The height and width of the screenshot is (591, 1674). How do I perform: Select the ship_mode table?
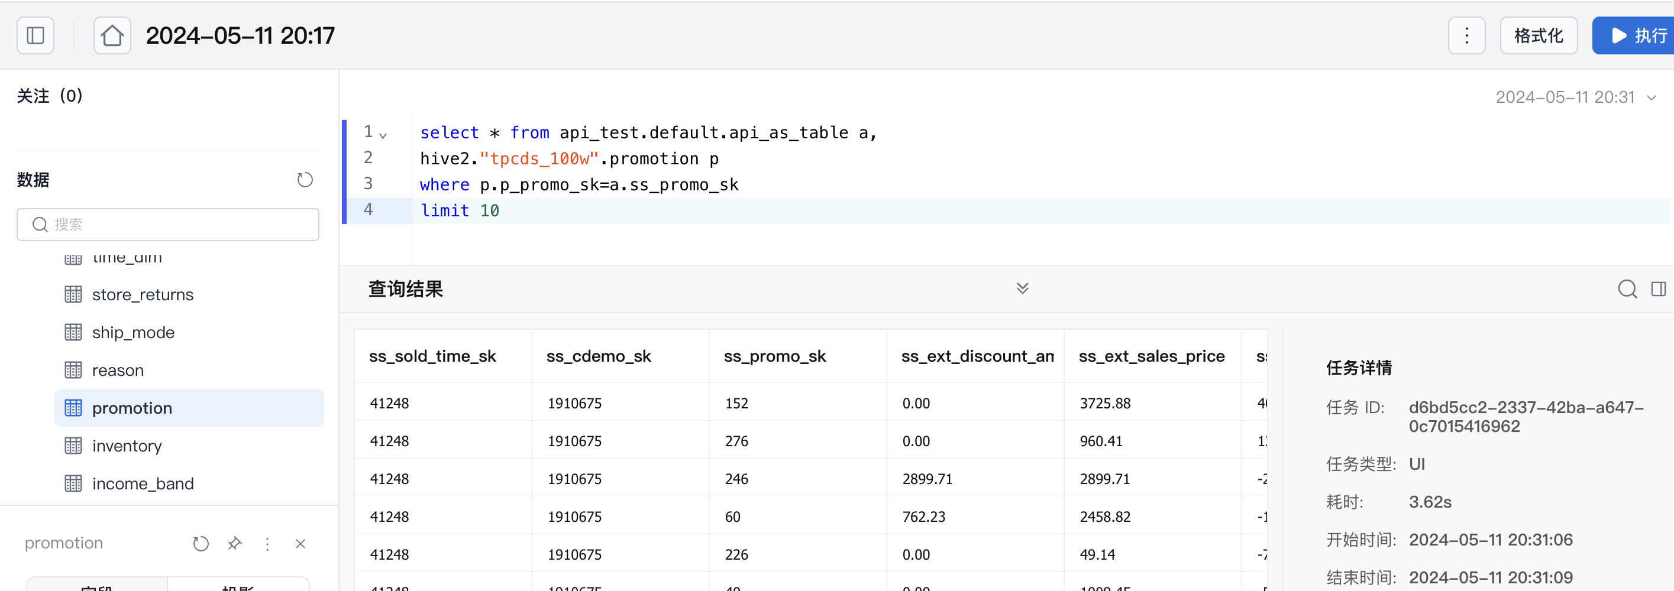pyautogui.click(x=133, y=333)
